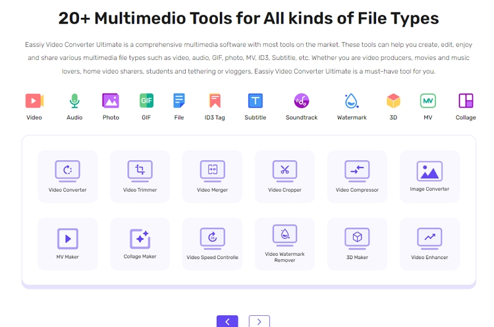494x327 pixels.
Task: Switch to the Photo category tab
Action: pos(111,106)
